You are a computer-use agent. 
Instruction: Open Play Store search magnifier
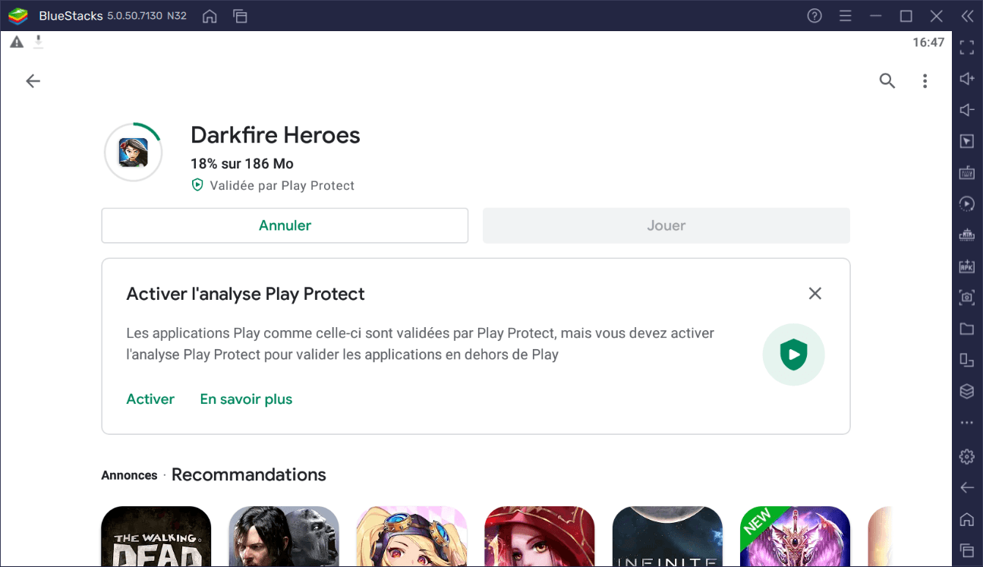(887, 81)
